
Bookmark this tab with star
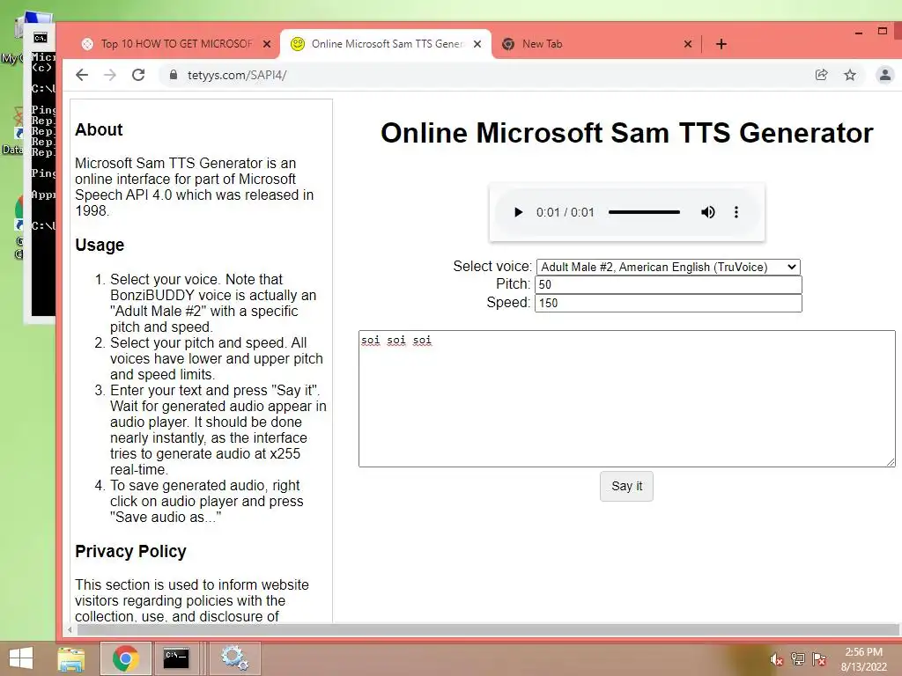[x=850, y=75]
